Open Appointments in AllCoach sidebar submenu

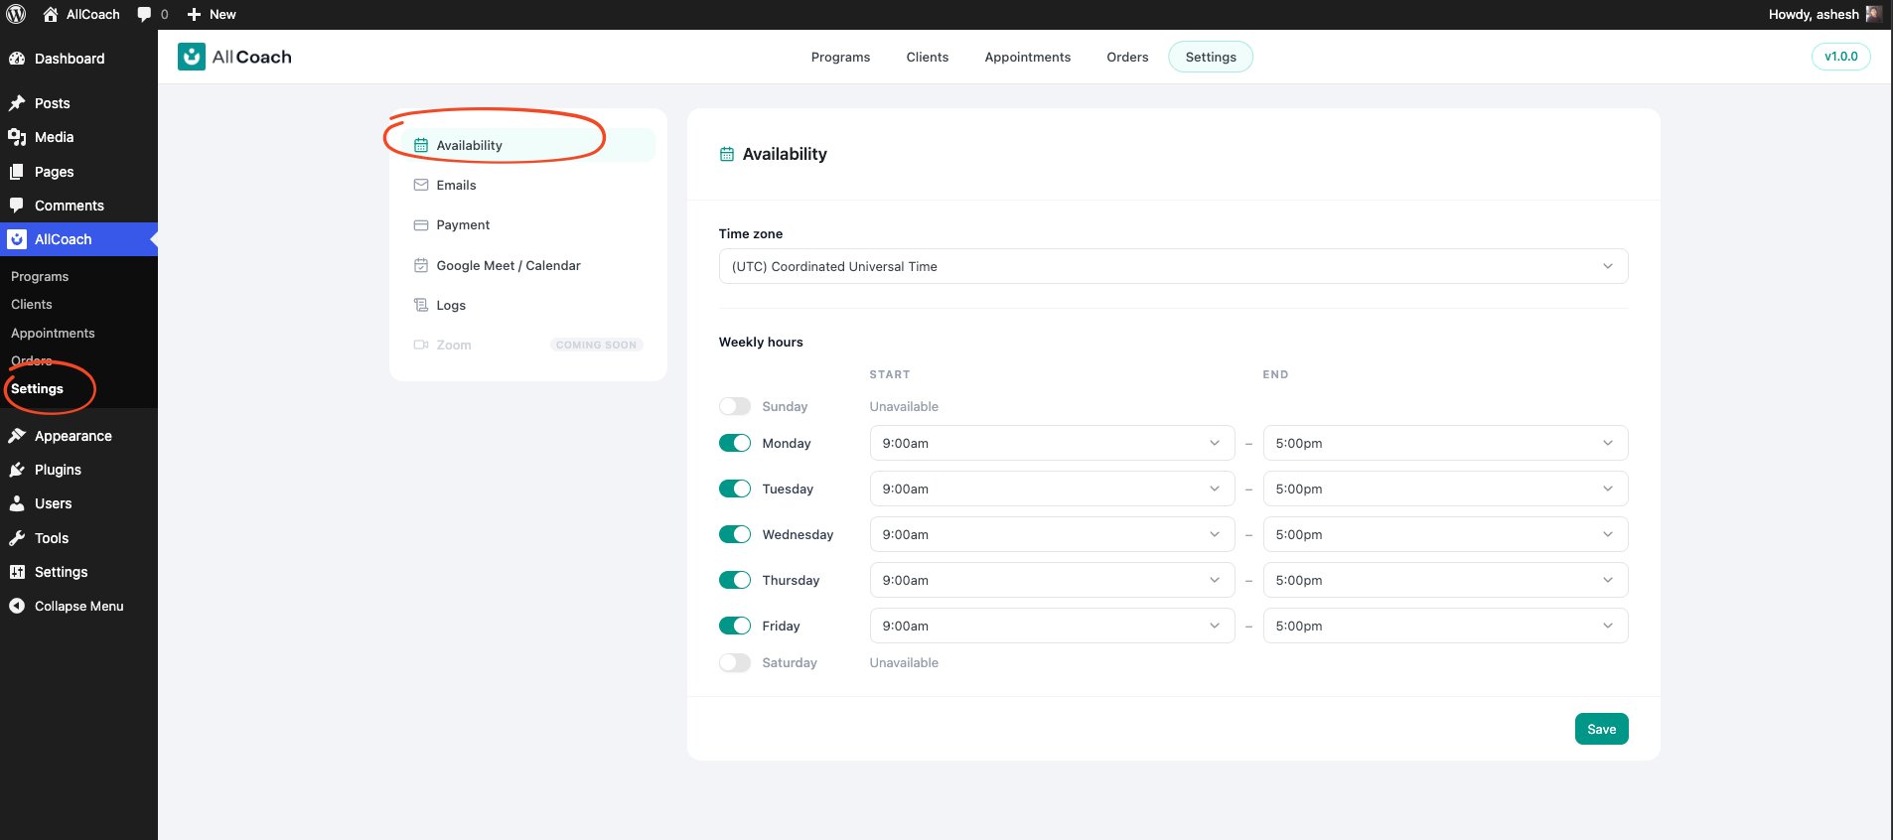pyautogui.click(x=53, y=333)
